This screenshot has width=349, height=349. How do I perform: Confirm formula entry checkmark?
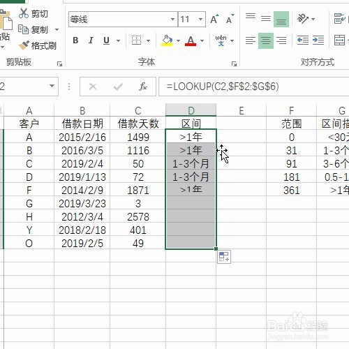[118, 87]
